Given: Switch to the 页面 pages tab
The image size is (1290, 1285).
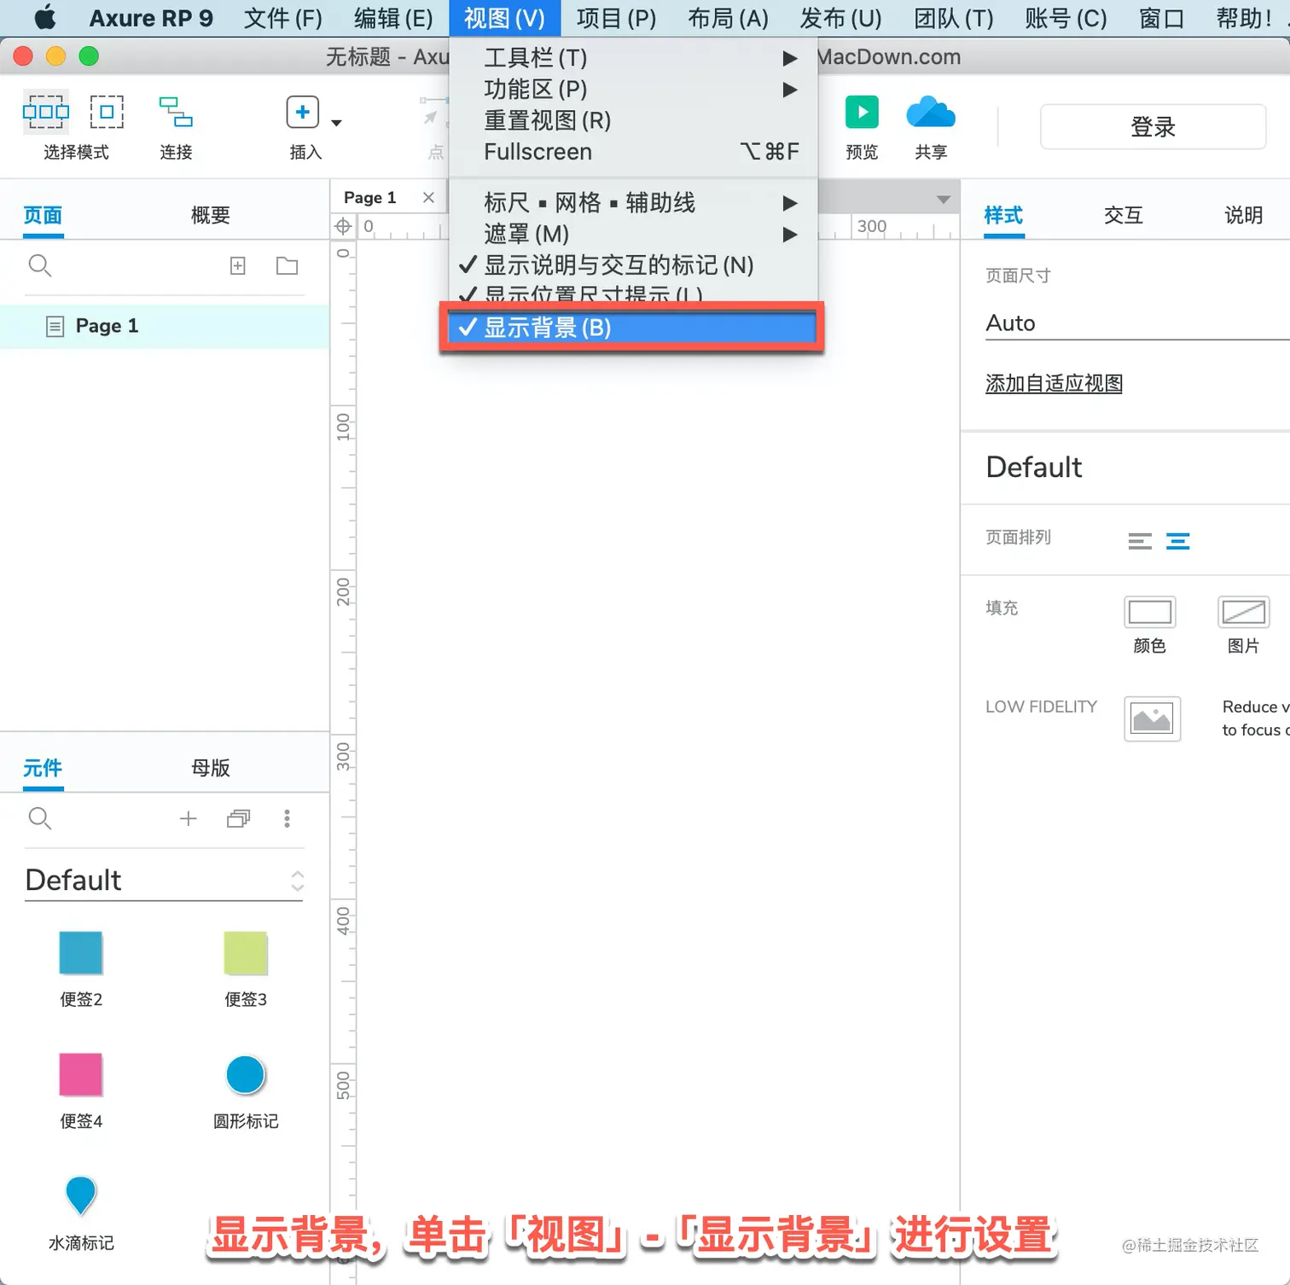Looking at the screenshot, I should (43, 215).
